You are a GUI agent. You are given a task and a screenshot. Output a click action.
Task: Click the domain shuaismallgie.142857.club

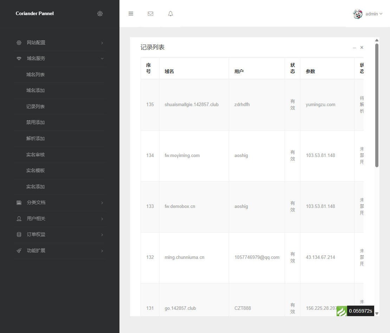point(191,105)
